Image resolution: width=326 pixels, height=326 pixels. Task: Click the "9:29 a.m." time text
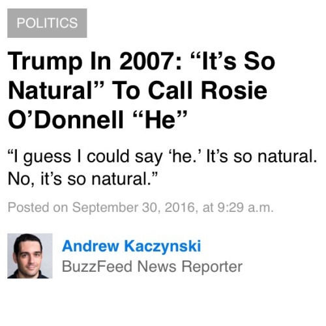(245, 207)
